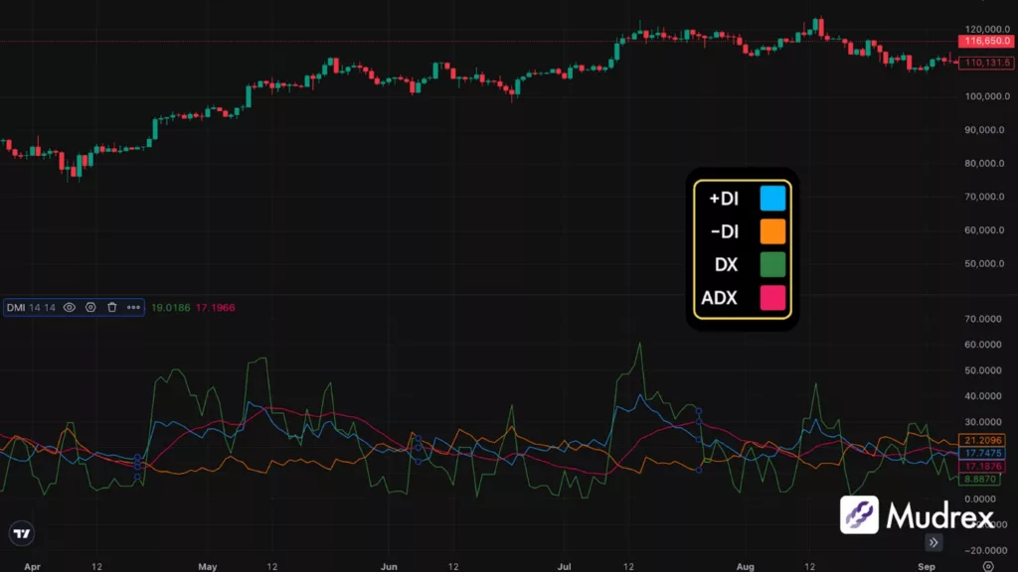1018x572 pixels.
Task: Select the DX legend color square
Action: (x=769, y=264)
